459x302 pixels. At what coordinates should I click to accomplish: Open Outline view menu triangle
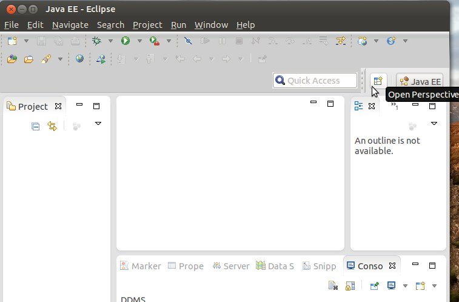tap(434, 124)
